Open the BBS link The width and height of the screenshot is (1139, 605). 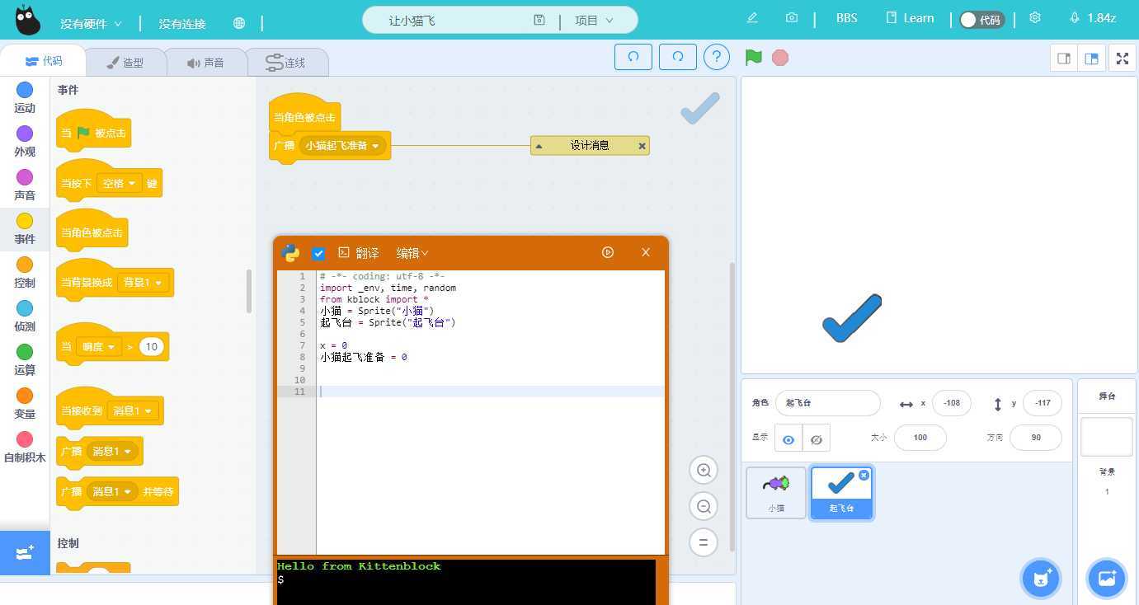tap(847, 17)
